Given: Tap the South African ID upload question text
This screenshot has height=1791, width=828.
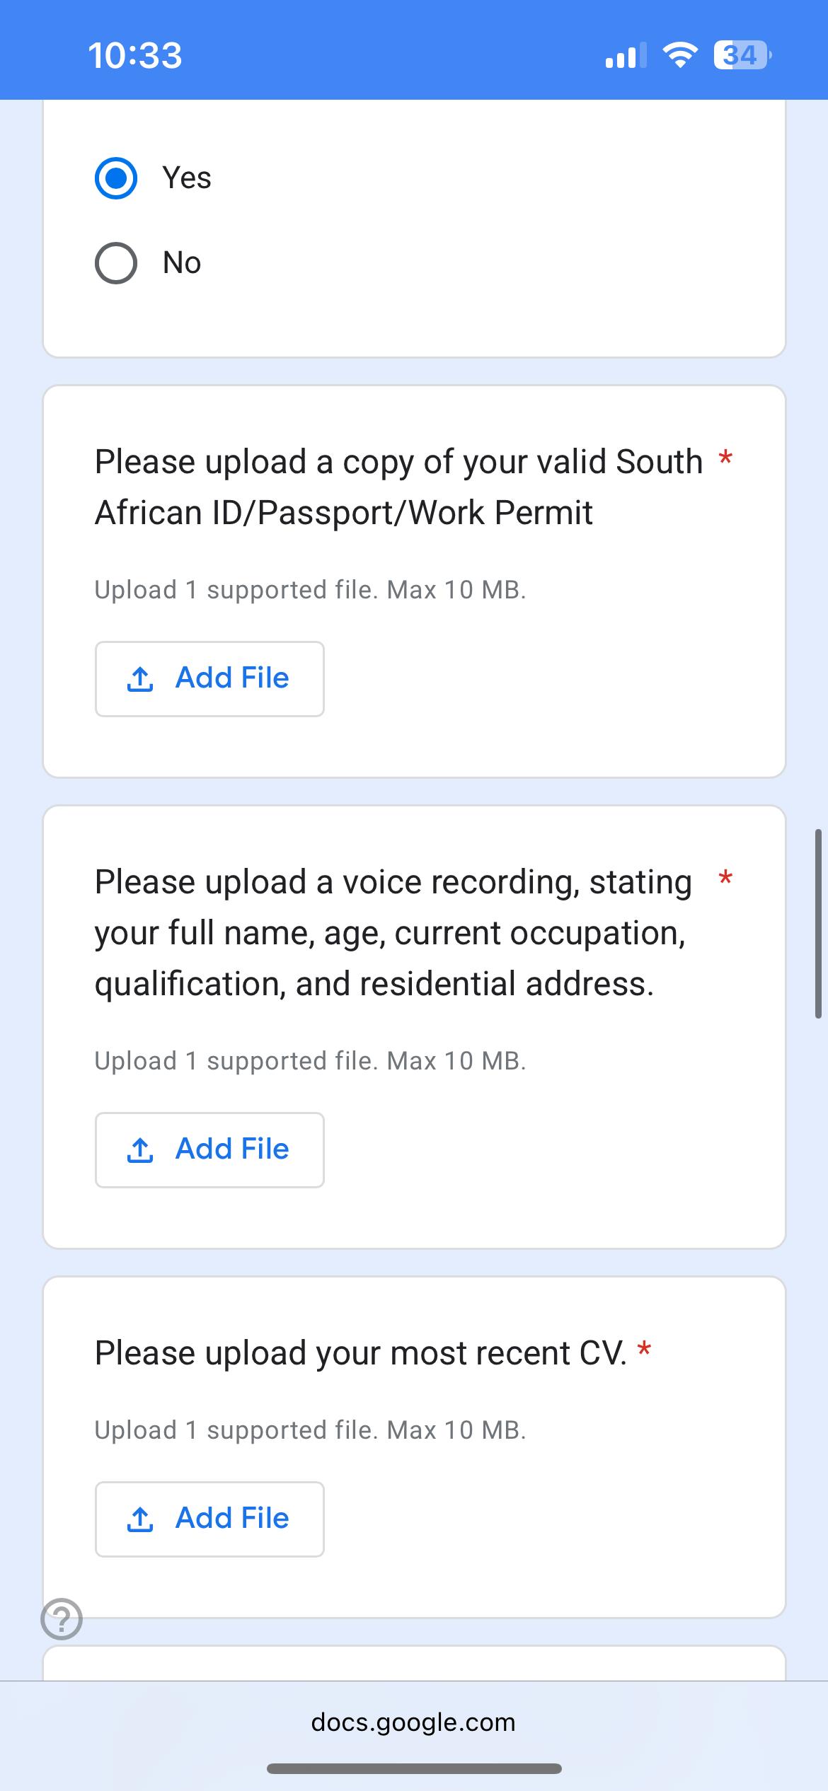Looking at the screenshot, I should (x=398, y=487).
